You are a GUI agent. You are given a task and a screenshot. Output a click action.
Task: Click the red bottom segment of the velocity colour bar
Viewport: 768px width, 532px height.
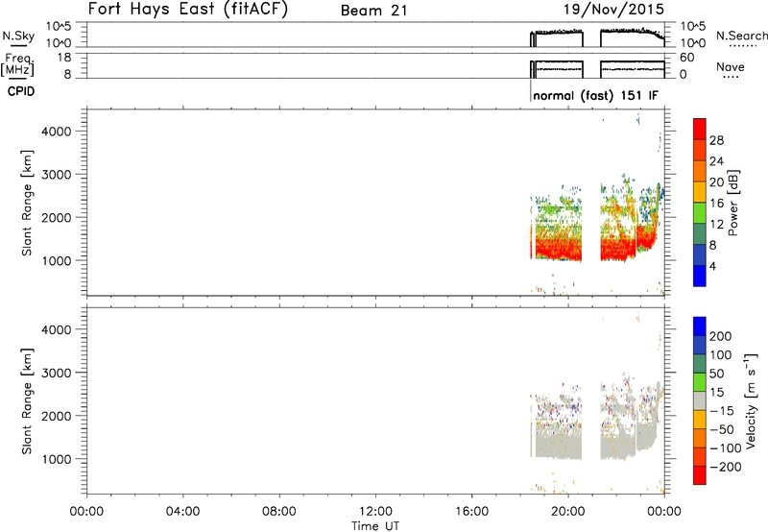coord(700,475)
